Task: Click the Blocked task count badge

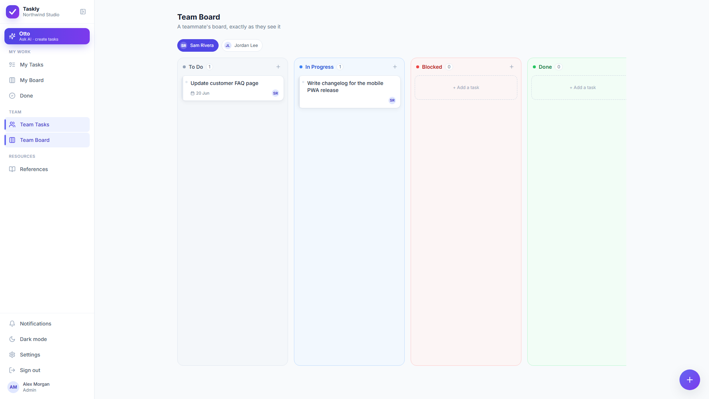Action: click(449, 67)
